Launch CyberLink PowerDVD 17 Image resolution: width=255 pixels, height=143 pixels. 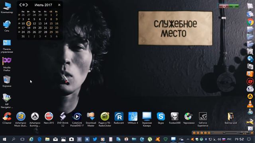pyautogui.click(x=77, y=119)
